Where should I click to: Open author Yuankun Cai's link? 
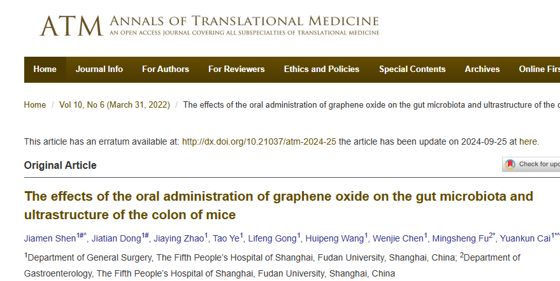525,238
